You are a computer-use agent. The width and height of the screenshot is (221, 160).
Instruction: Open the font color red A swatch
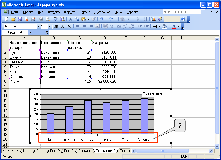click(174, 26)
